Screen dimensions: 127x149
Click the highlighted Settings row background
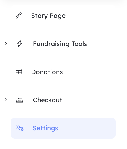point(63,128)
